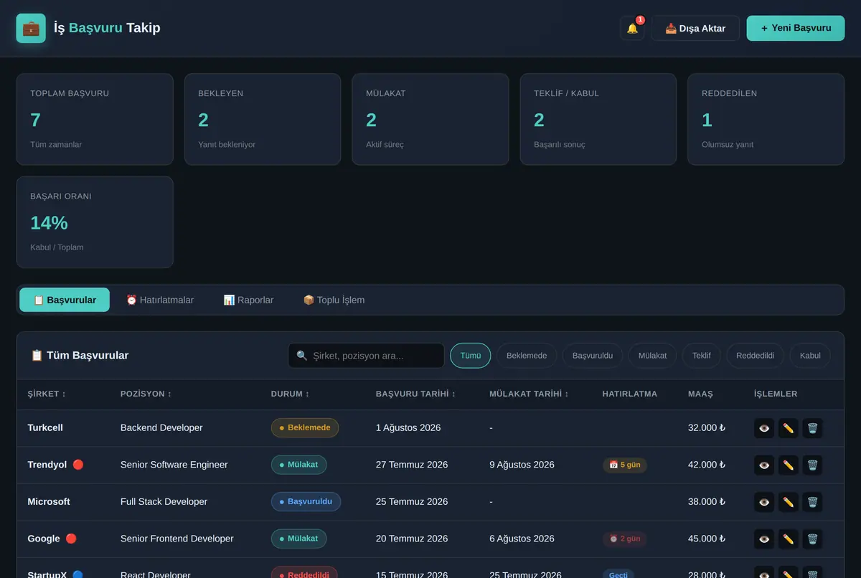This screenshot has height=578, width=861.
Task: Edit the Google application with the pencil
Action: [x=789, y=539]
